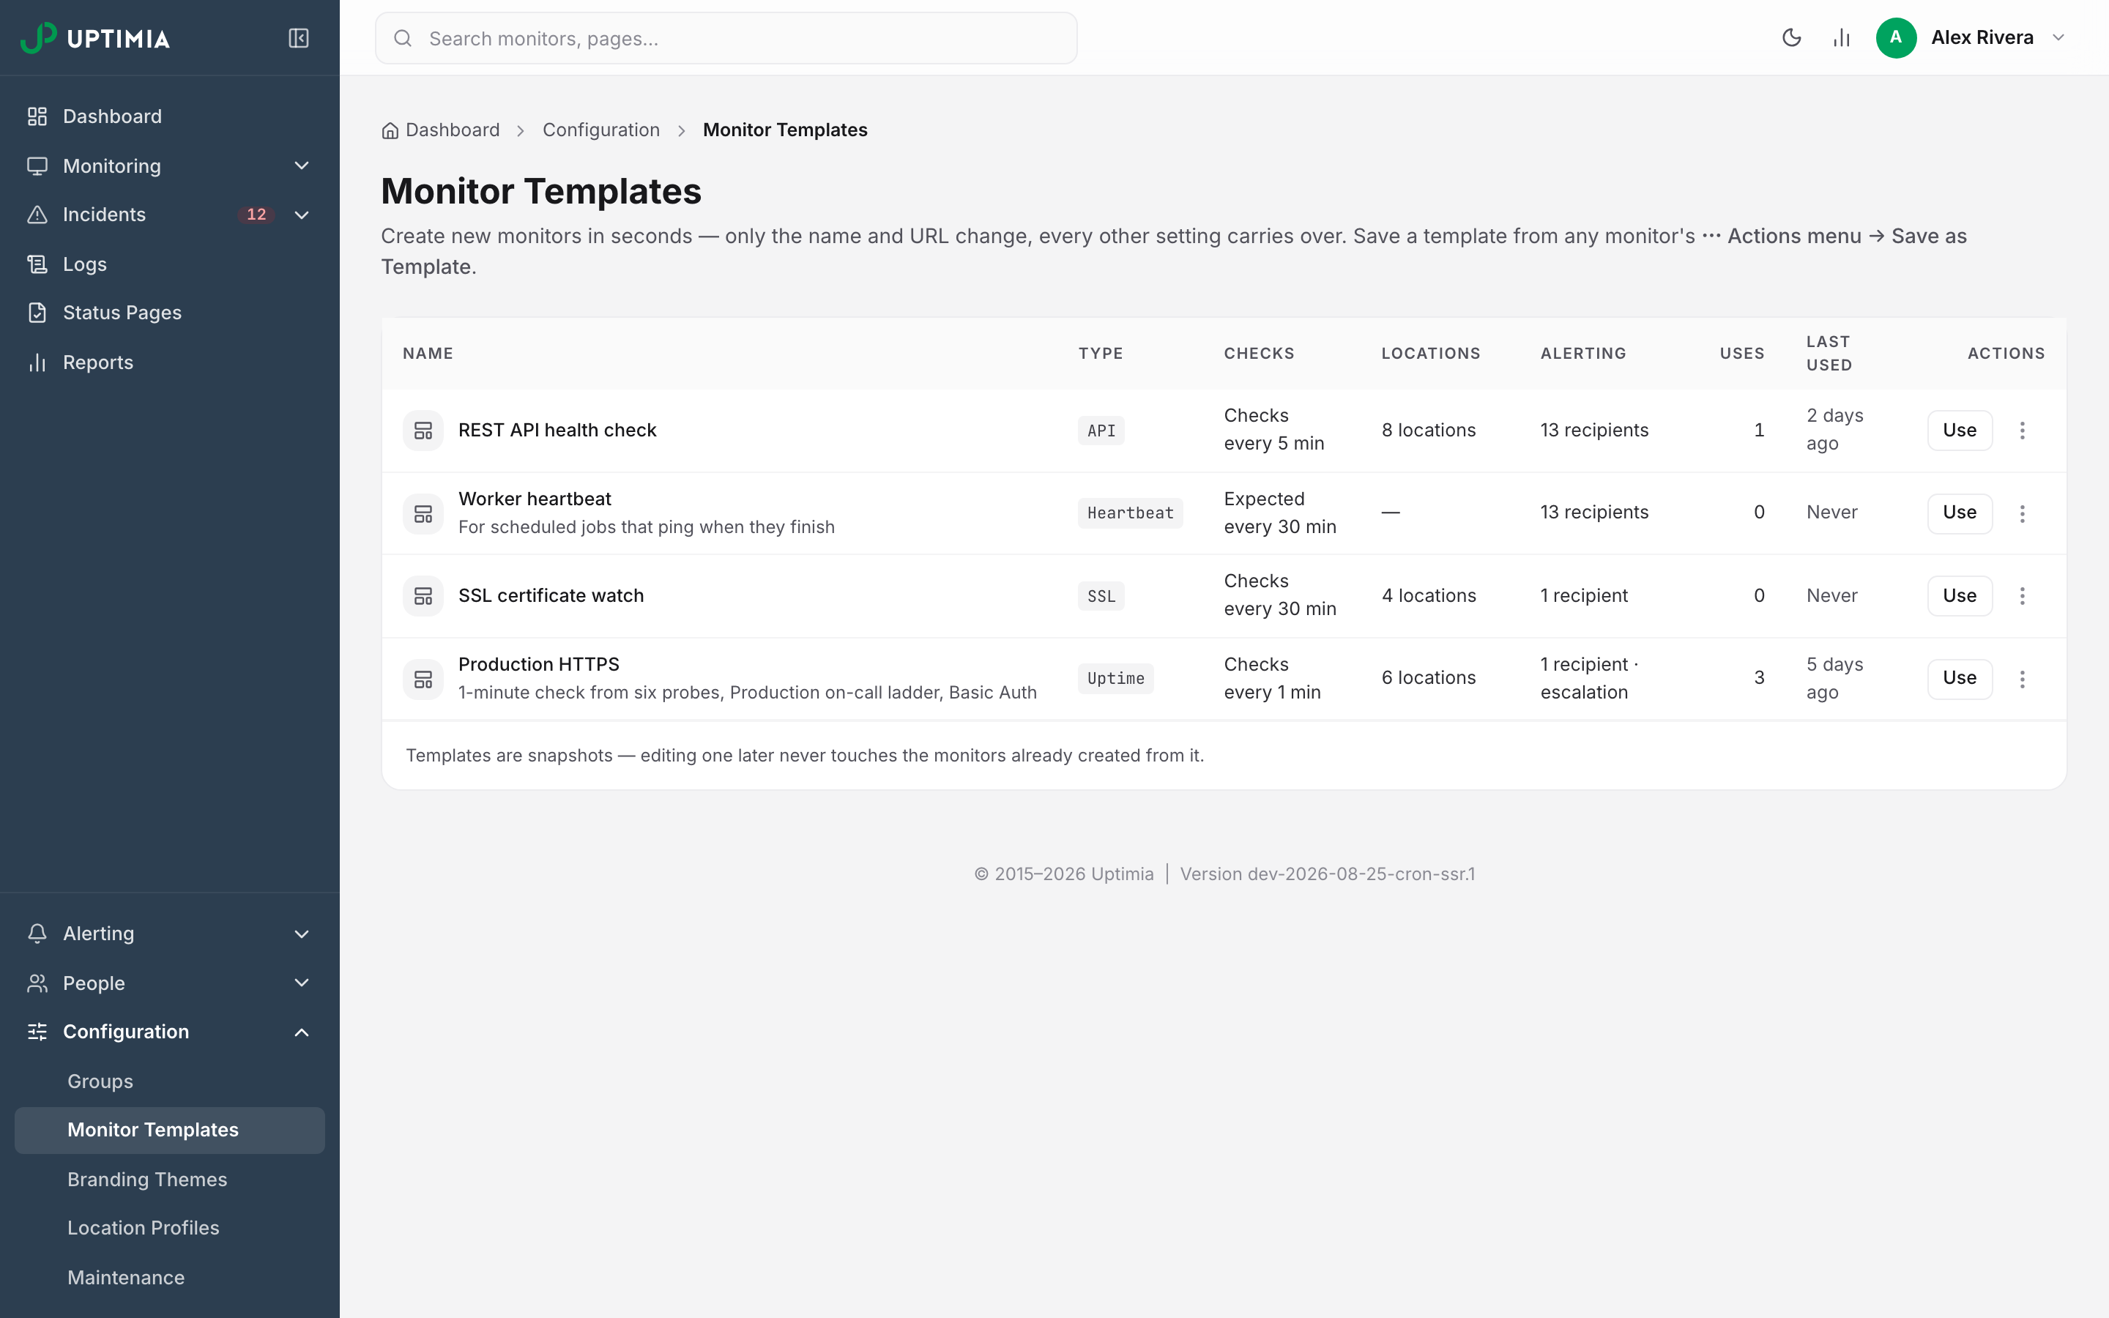Open Reports in sidebar
The height and width of the screenshot is (1318, 2109).
click(x=170, y=362)
